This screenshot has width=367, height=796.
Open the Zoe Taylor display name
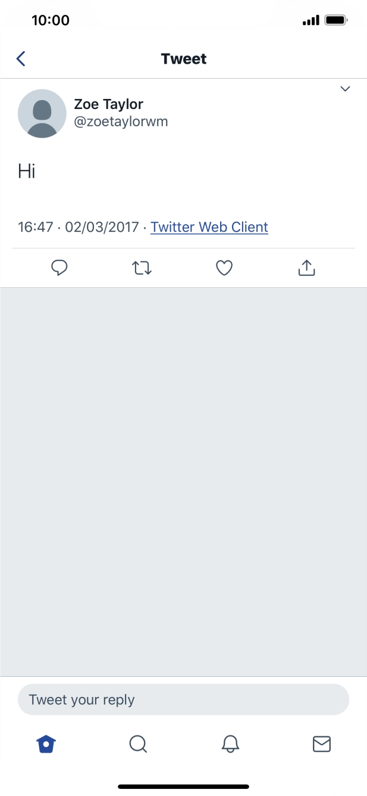click(x=108, y=104)
